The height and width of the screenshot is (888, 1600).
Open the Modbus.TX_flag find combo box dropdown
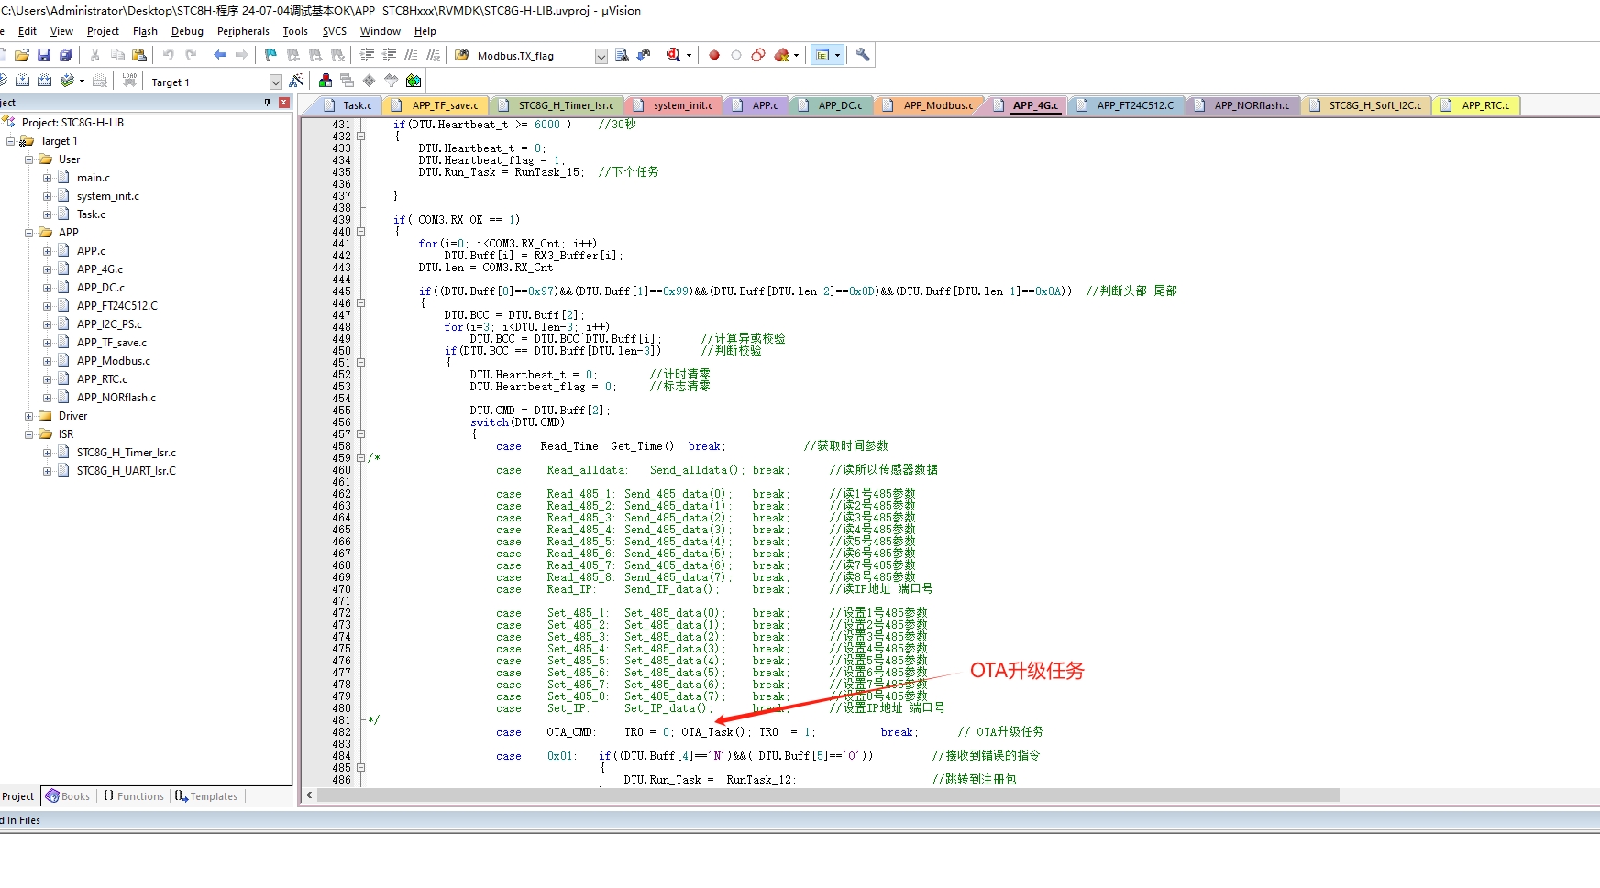pyautogui.click(x=601, y=56)
